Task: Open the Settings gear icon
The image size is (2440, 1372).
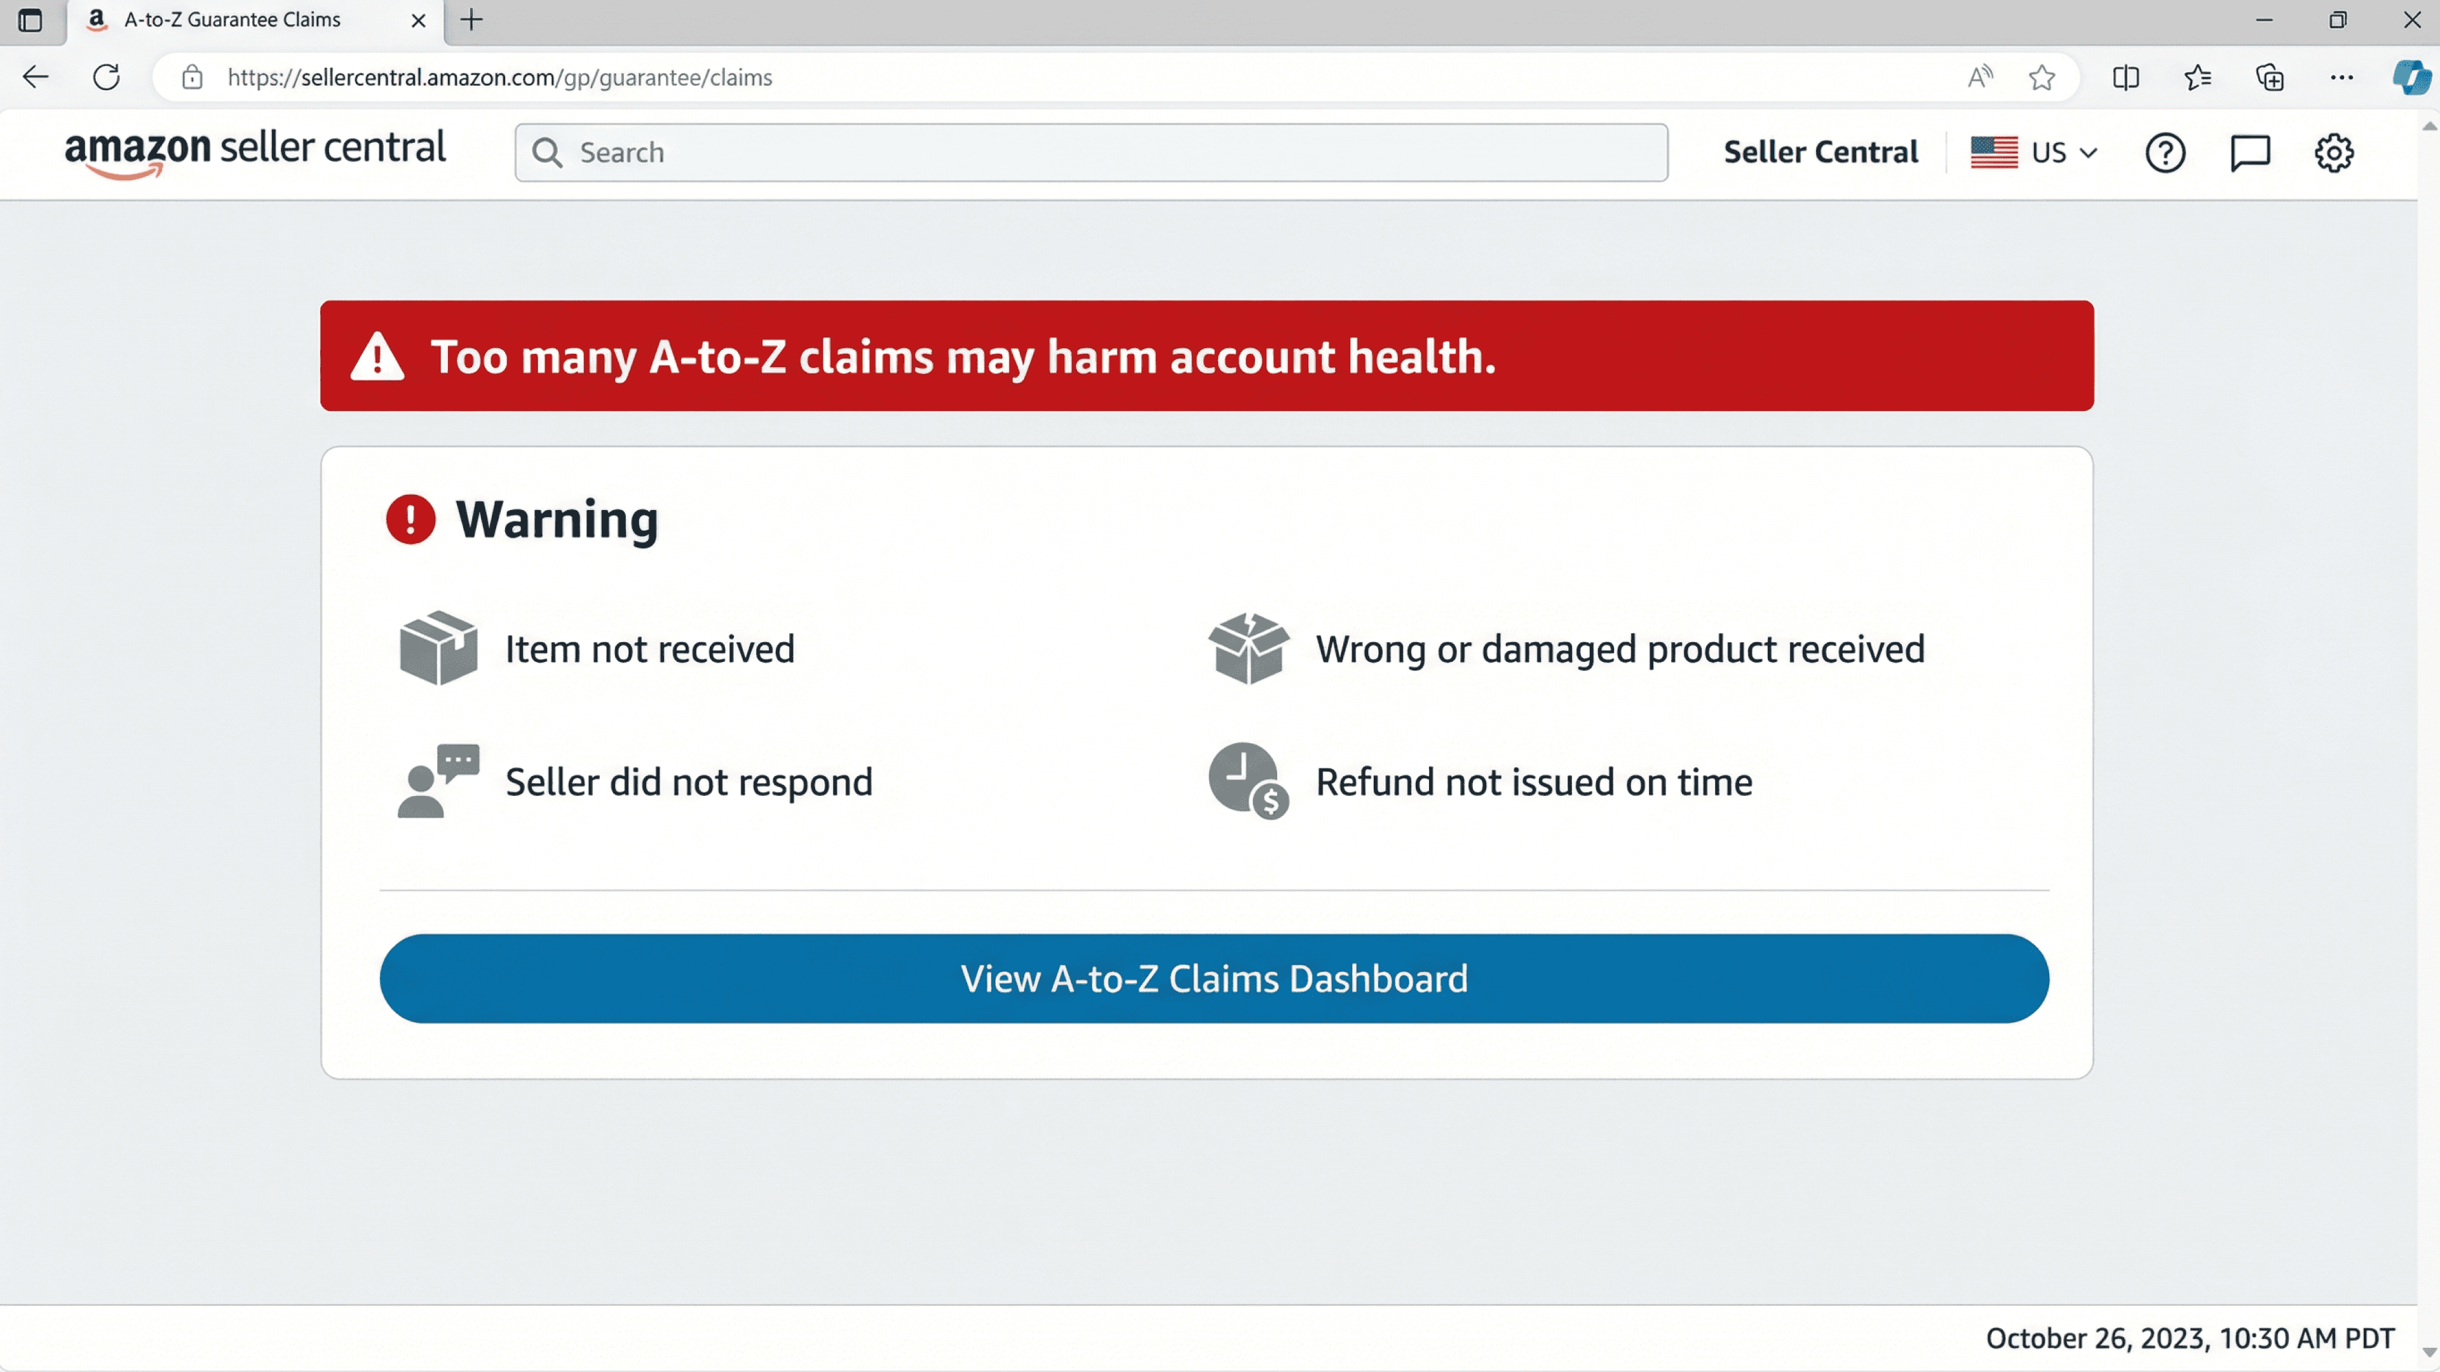Action: click(x=2334, y=152)
